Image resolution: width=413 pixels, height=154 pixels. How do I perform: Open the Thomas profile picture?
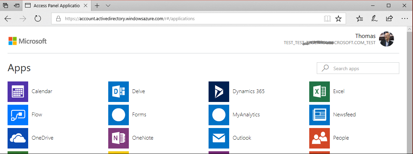[x=386, y=39]
